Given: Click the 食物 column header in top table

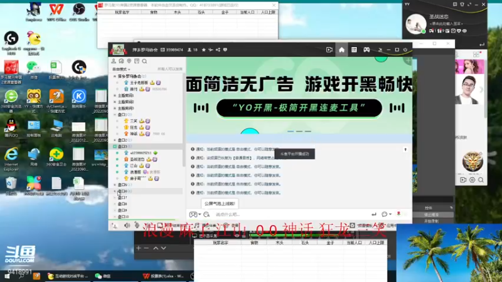Looking at the screenshot, I should point(154,12).
